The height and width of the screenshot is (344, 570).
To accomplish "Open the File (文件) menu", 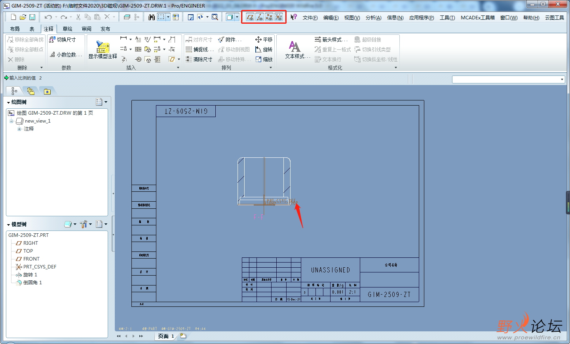I will [x=310, y=17].
